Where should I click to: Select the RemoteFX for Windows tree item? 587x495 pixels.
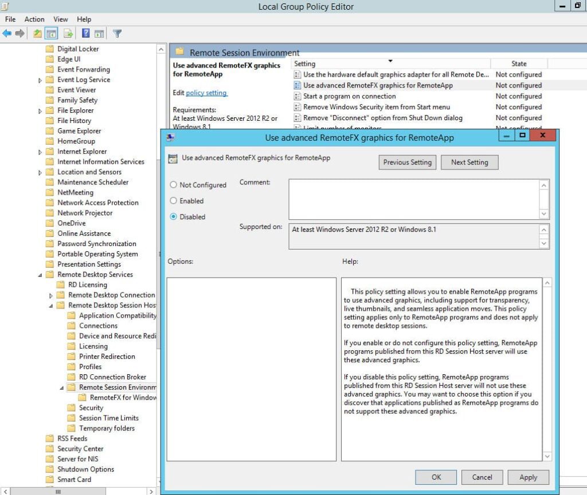(x=123, y=398)
